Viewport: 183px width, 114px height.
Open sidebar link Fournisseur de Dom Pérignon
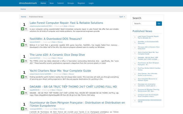click(148, 64)
